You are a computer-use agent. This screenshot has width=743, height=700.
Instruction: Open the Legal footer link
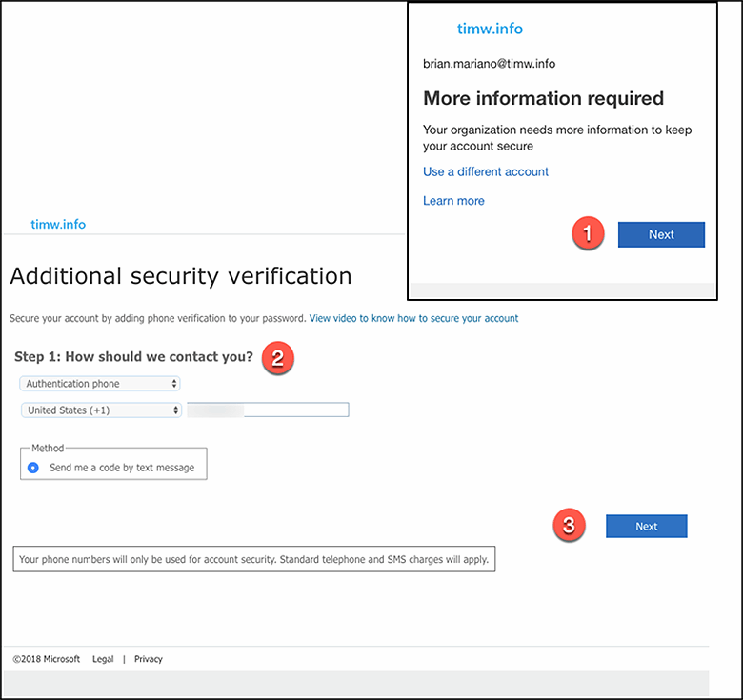(x=103, y=659)
